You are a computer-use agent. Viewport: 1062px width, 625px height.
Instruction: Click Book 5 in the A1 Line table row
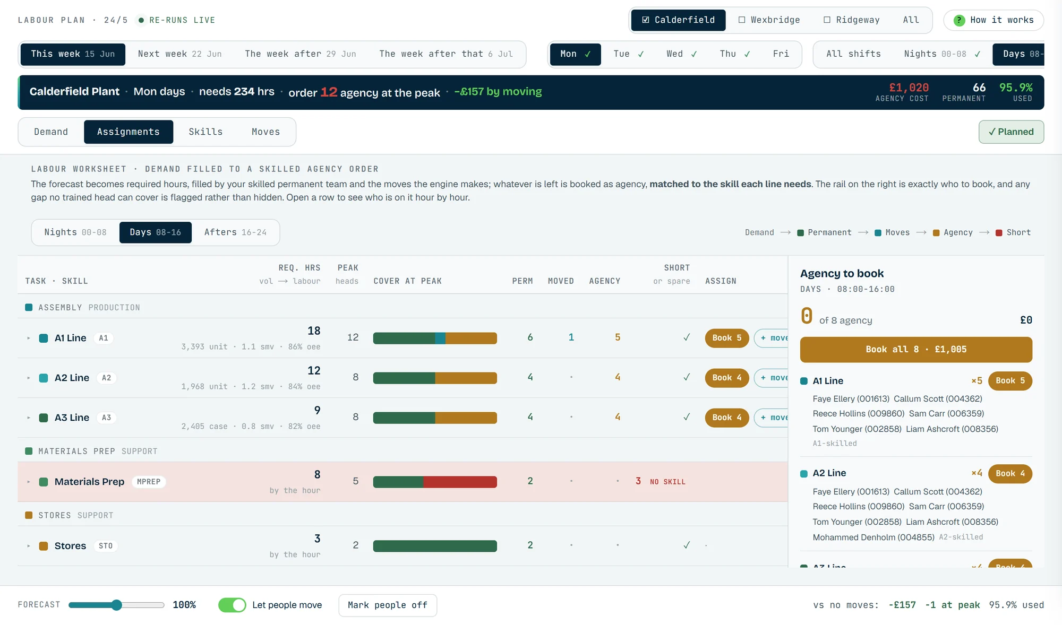[x=727, y=338]
